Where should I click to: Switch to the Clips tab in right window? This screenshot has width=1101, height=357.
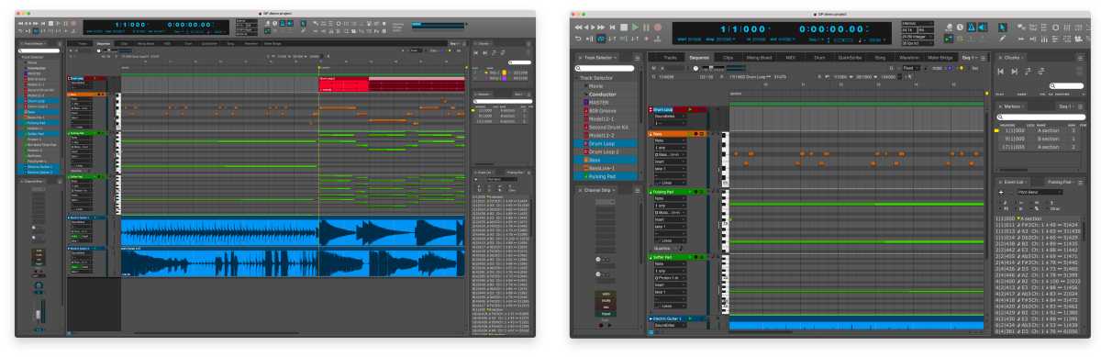728,58
